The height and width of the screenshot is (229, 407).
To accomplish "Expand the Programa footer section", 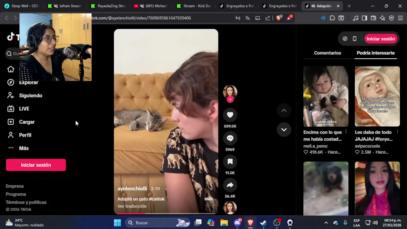I will pyautogui.click(x=16, y=194).
